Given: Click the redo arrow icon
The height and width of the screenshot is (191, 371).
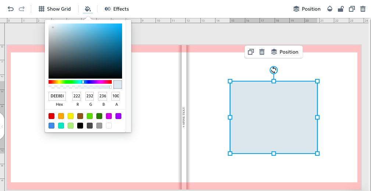Looking at the screenshot, I should [22, 9].
